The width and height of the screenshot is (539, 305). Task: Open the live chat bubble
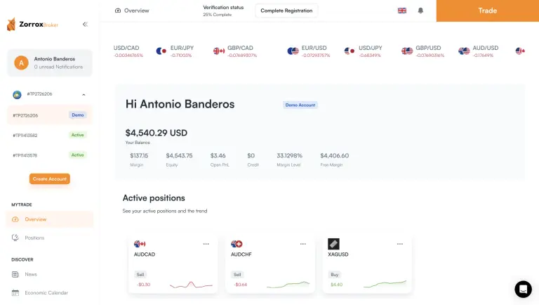[523, 289]
